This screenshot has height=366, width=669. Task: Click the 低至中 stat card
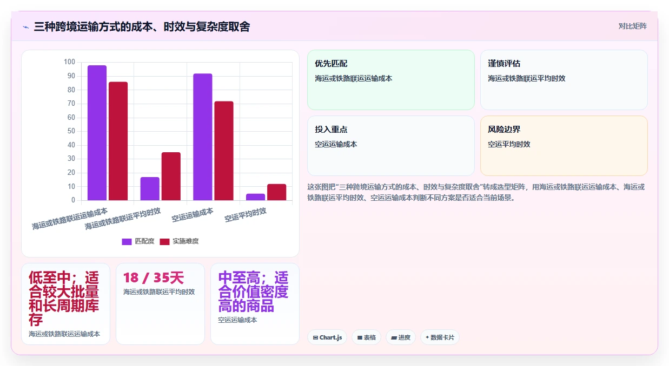click(65, 304)
